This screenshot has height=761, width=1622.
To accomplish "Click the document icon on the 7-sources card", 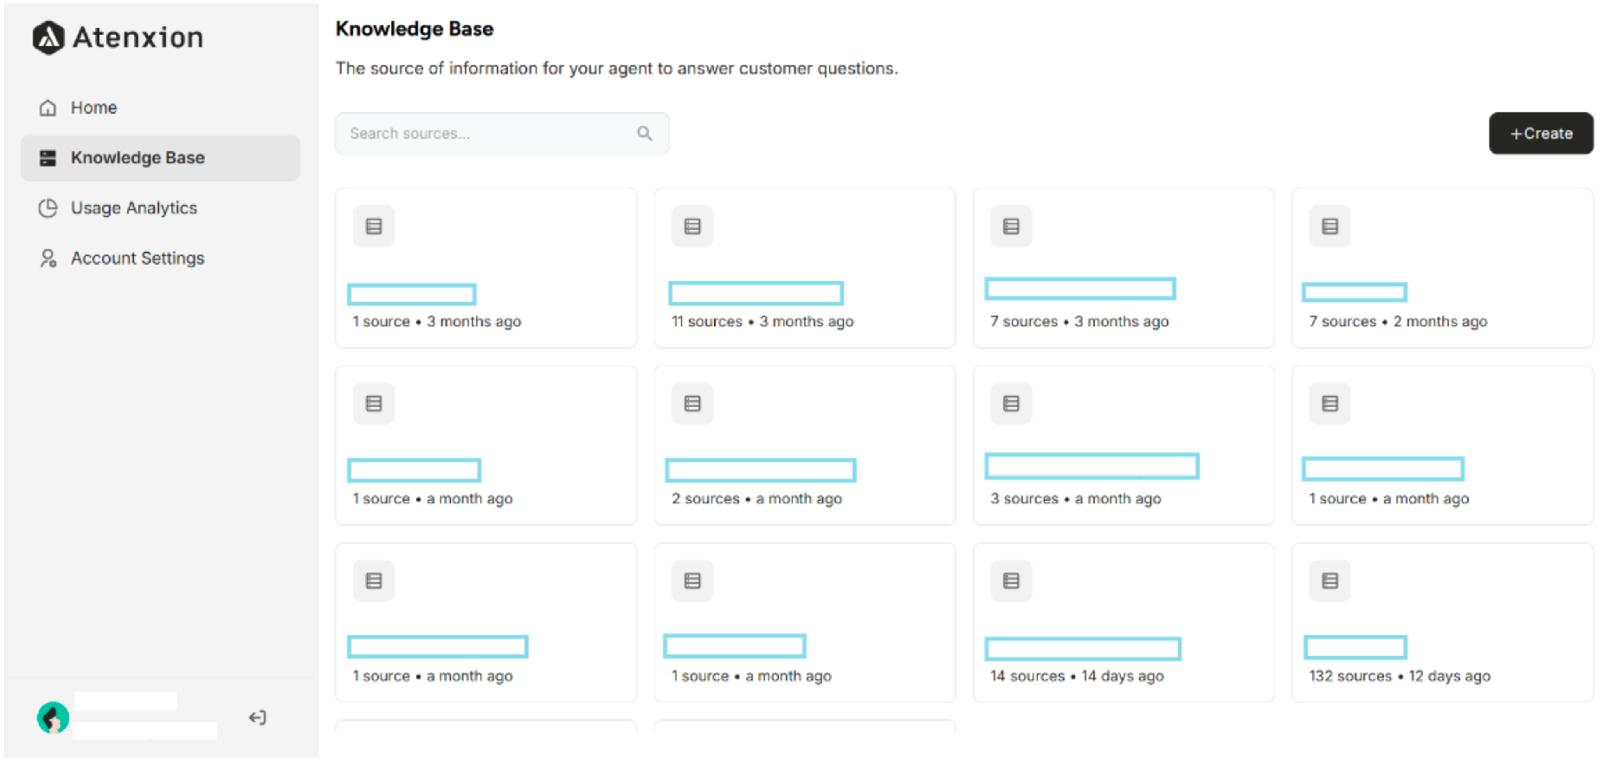I will (x=1010, y=226).
